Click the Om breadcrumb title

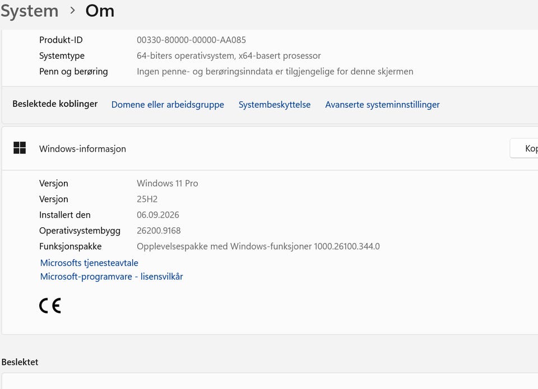100,11
